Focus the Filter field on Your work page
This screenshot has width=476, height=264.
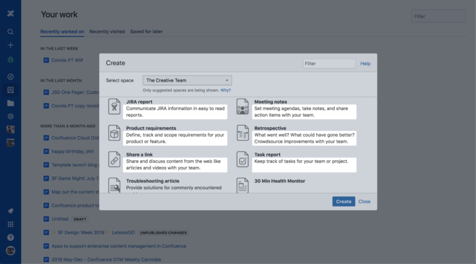click(x=438, y=16)
